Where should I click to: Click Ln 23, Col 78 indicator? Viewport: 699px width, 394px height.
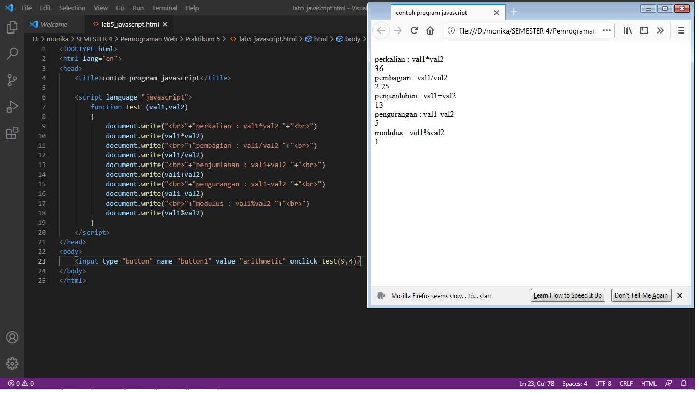[x=537, y=384]
